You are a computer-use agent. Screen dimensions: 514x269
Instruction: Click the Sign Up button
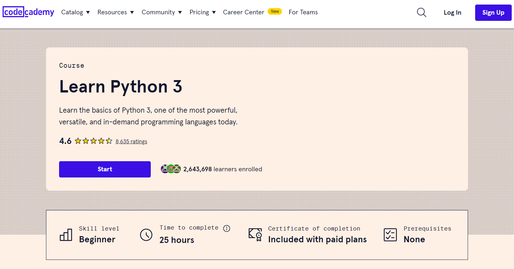point(493,13)
